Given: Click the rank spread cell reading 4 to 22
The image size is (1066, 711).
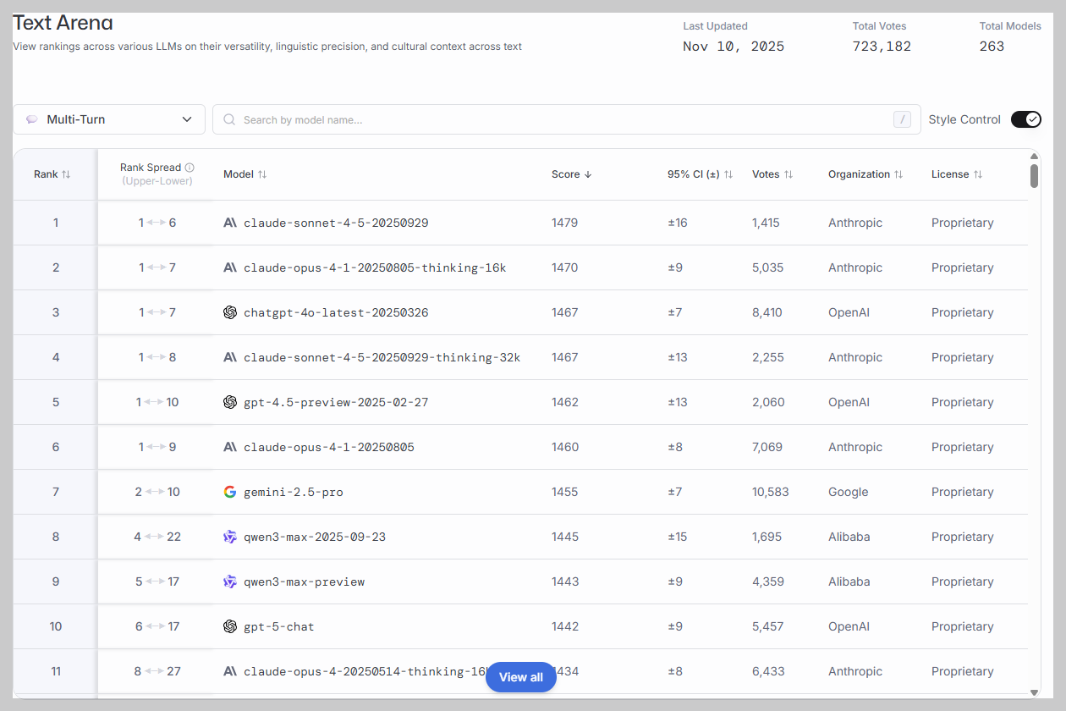Looking at the screenshot, I should [x=156, y=537].
